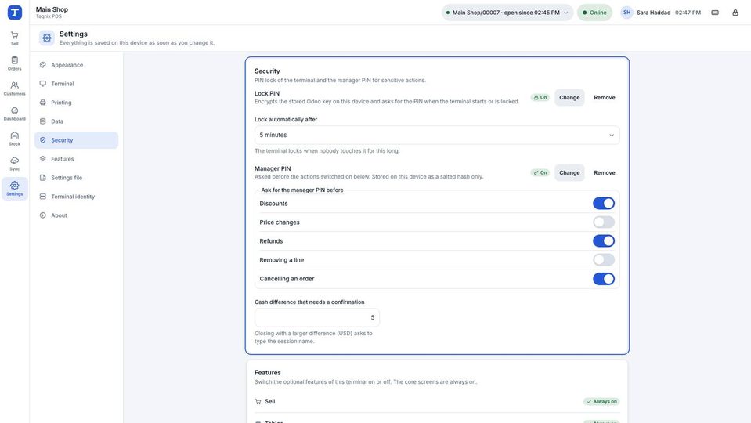Click the Manager PIN On badge
Viewport: 751px width, 423px height.
(540, 172)
